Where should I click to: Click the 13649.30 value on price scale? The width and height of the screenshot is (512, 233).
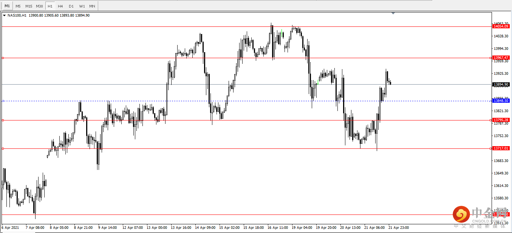point(501,173)
